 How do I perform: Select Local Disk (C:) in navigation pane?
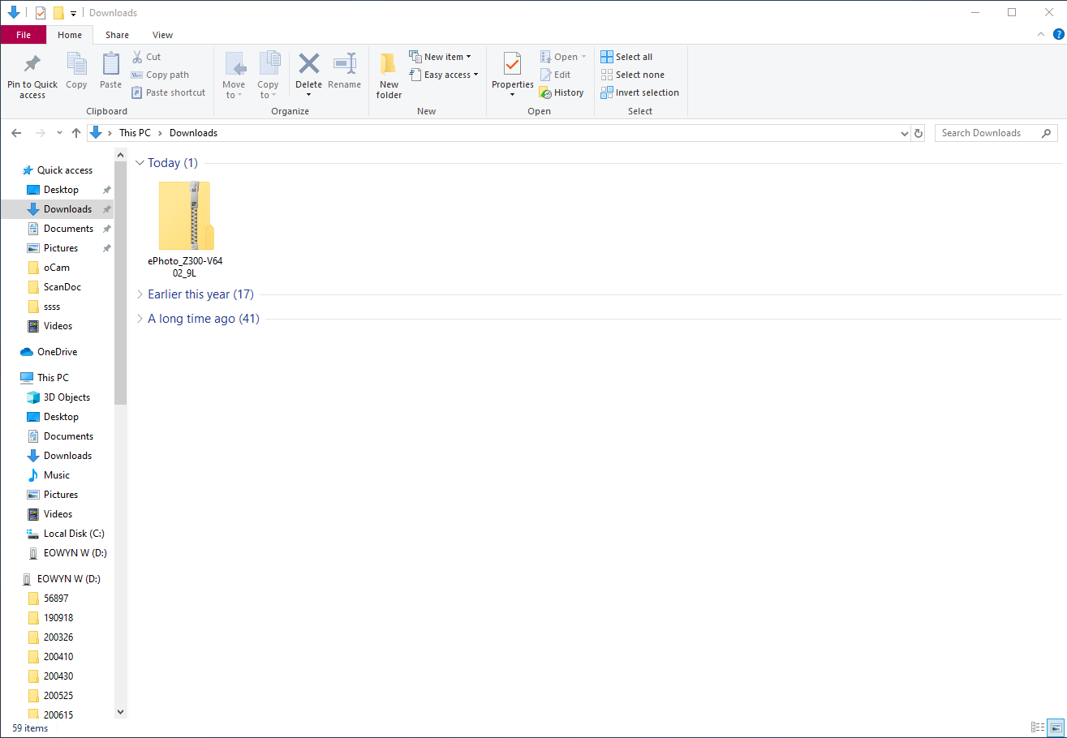pos(73,534)
